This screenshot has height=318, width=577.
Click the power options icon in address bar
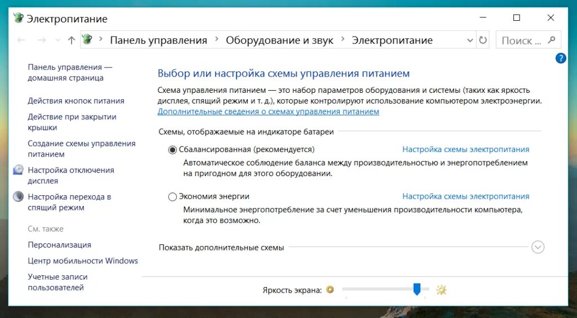pyautogui.click(x=87, y=39)
